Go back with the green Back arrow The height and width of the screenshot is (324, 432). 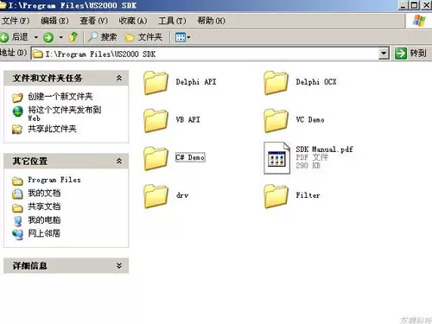pos(4,37)
